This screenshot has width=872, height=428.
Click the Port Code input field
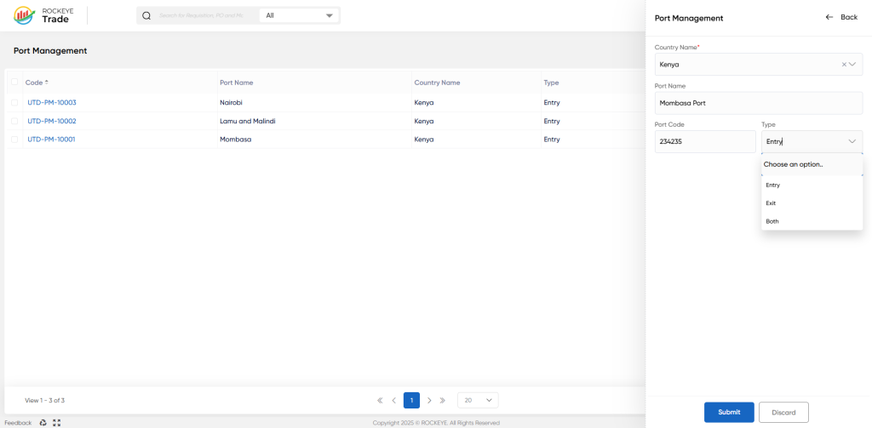click(x=705, y=142)
